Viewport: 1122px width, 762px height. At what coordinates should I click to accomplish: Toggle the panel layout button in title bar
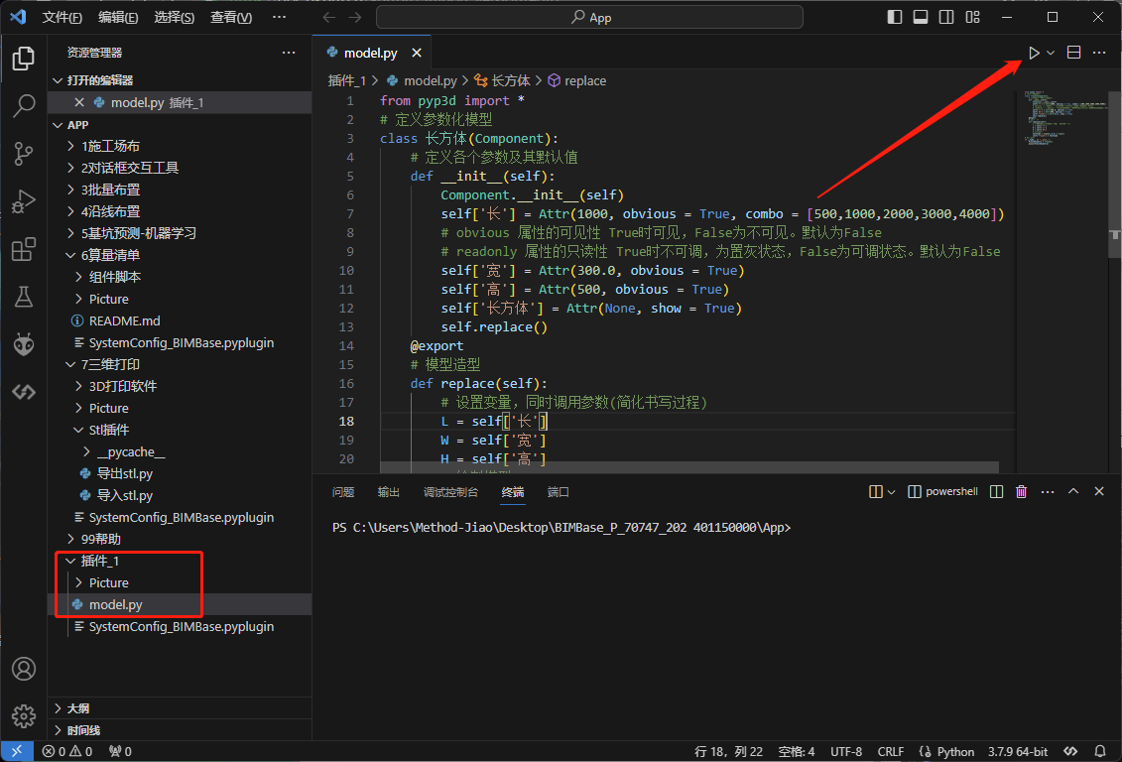click(x=921, y=17)
